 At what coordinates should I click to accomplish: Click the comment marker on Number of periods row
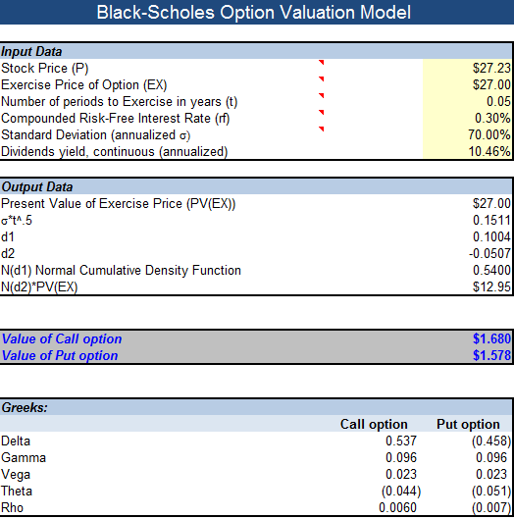click(x=321, y=96)
